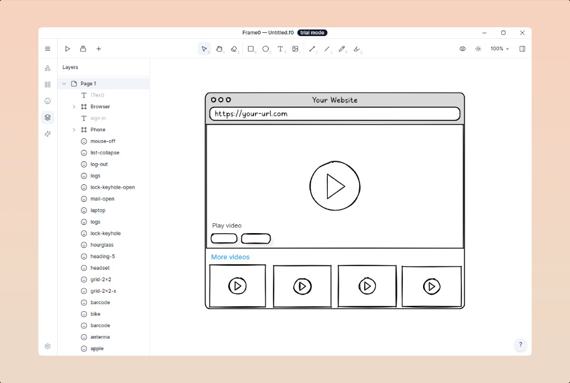Switch to the Icons sidebar tab
This screenshot has width=570, height=383.
(x=48, y=101)
